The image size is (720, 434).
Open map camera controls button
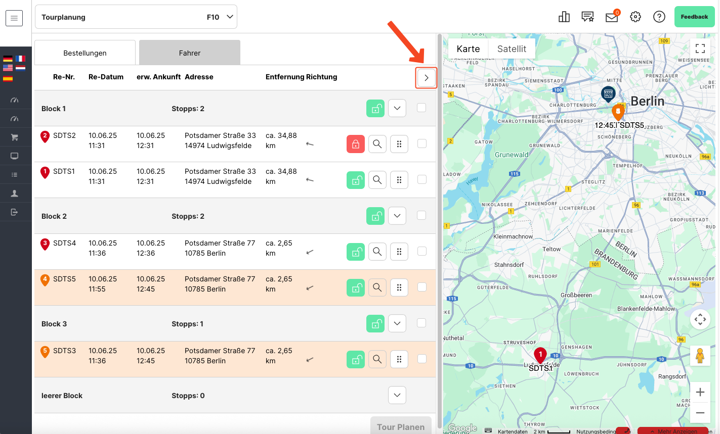(700, 319)
